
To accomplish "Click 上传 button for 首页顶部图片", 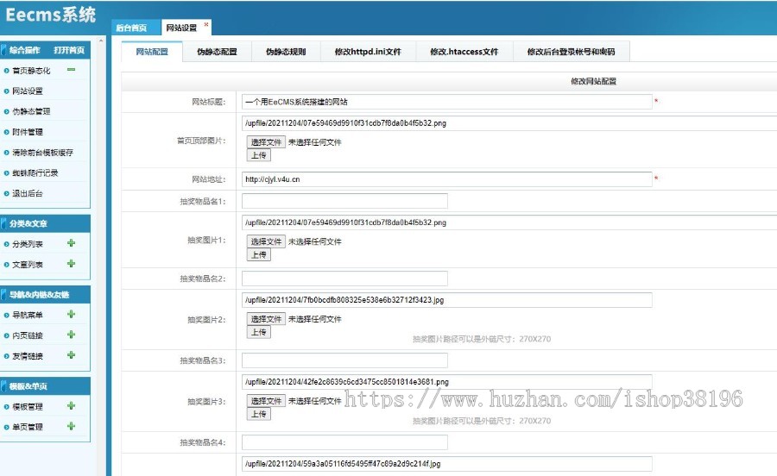I will pyautogui.click(x=259, y=155).
